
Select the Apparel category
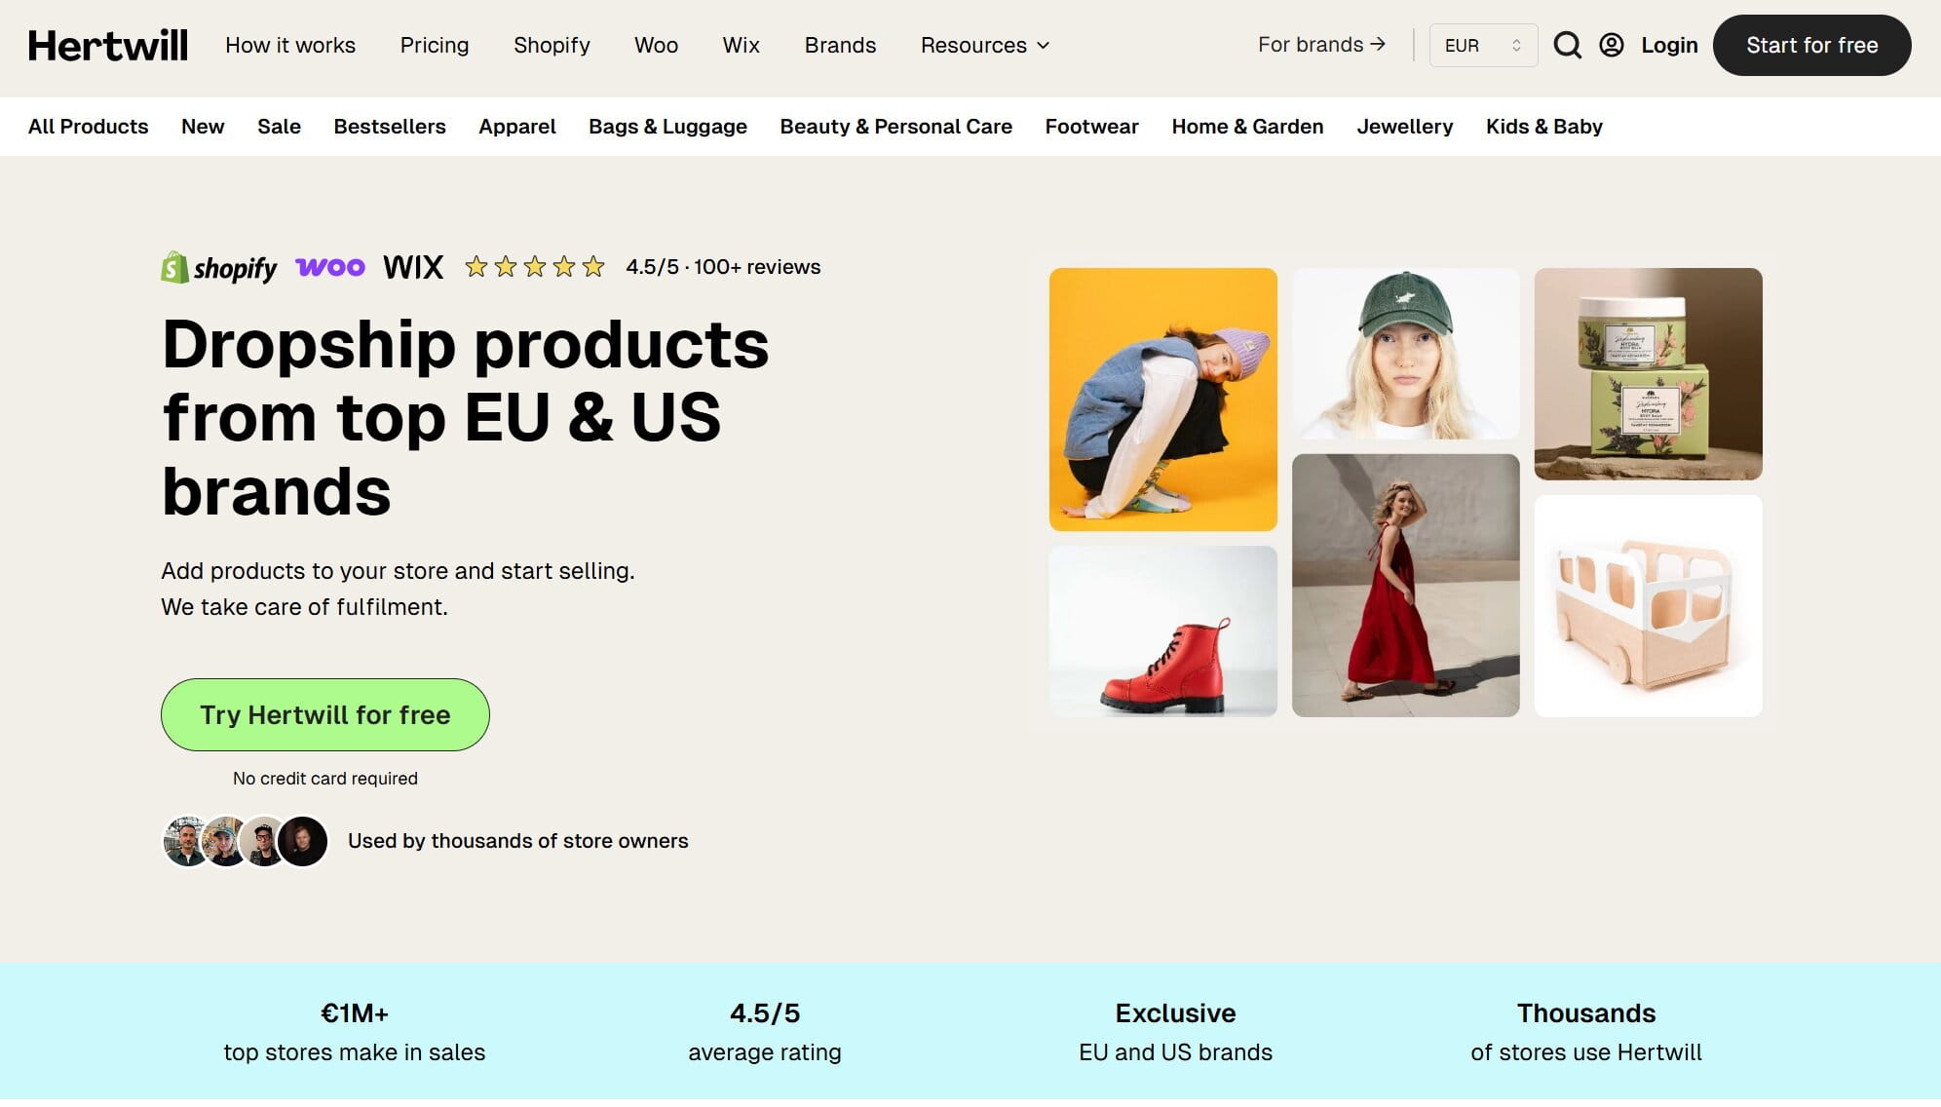(x=517, y=127)
